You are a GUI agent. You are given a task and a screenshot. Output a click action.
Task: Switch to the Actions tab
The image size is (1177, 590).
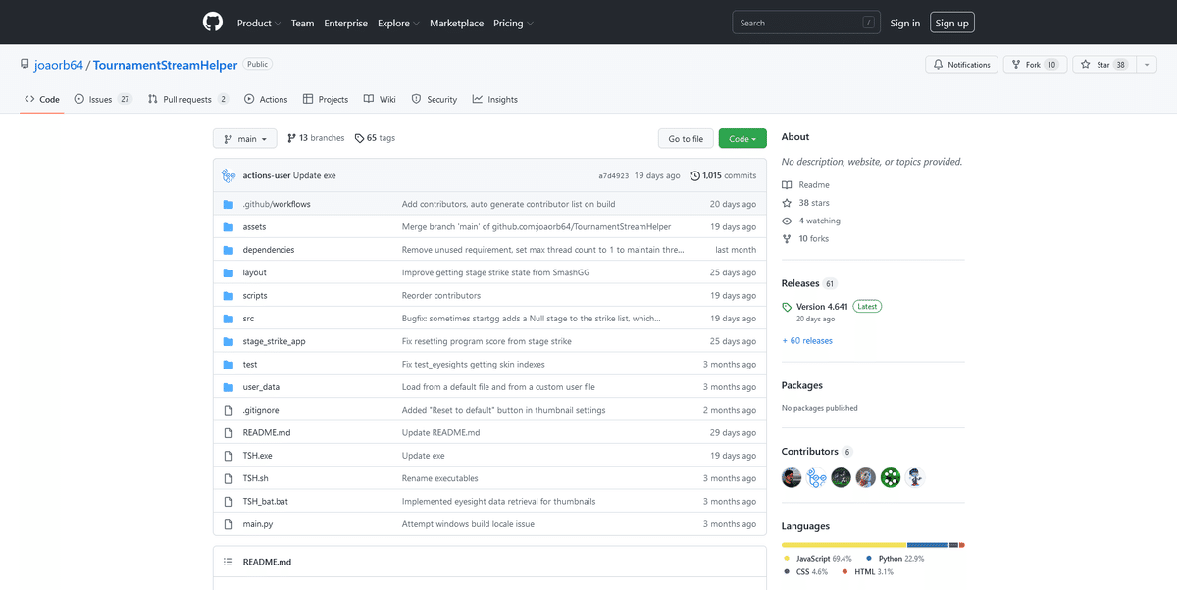point(266,99)
